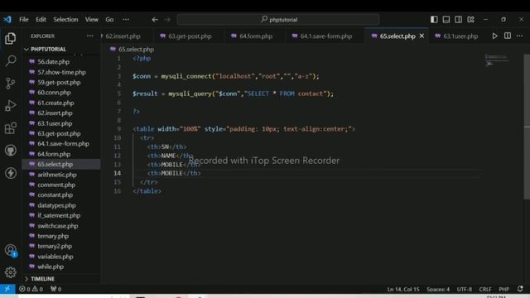Change indentation via Spaces: 4
530x298 pixels.
point(438,289)
